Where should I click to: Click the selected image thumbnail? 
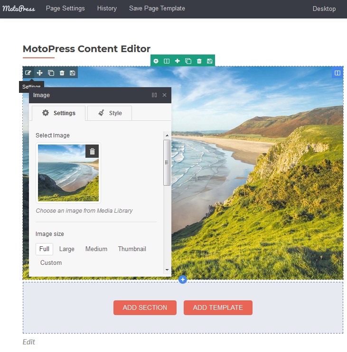coord(68,173)
